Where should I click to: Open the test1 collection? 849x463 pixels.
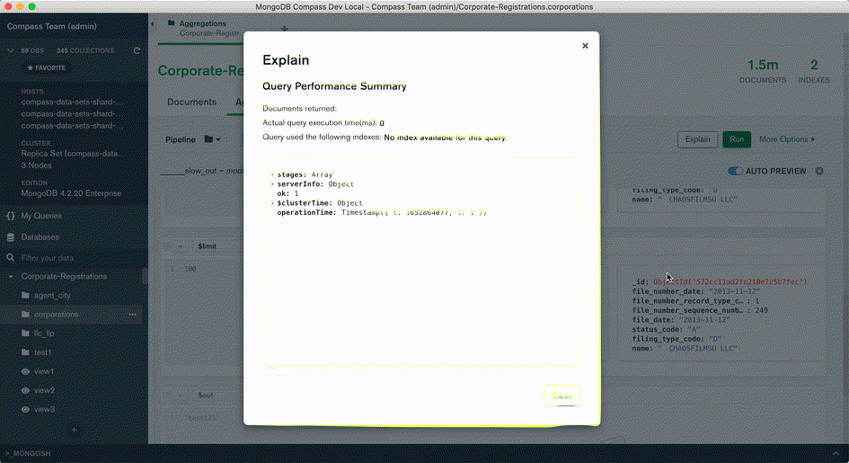tap(43, 352)
